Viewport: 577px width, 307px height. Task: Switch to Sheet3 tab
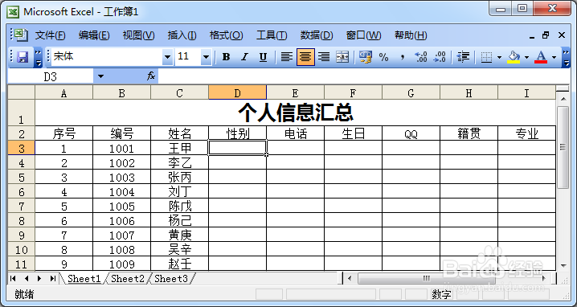[171, 279]
